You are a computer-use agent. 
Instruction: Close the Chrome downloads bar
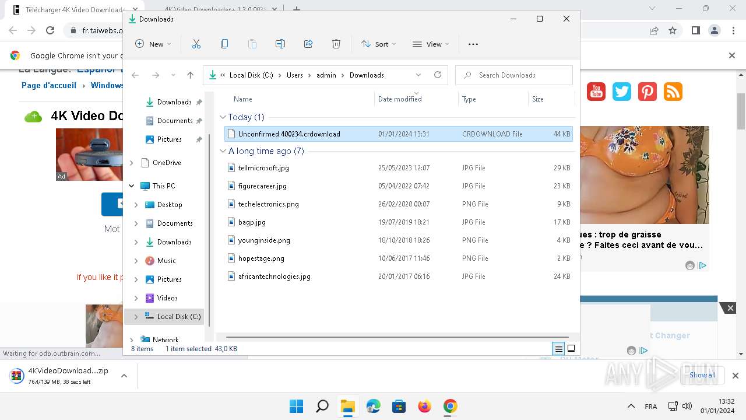tap(736, 376)
